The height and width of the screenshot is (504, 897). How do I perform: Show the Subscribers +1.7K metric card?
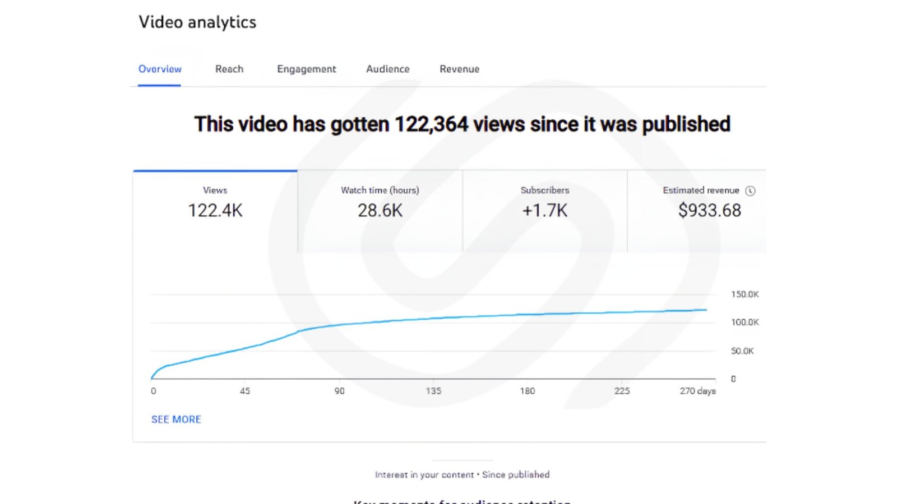pos(545,211)
